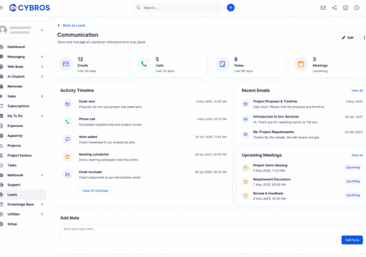366x257 pixels.
Task: Click View All in Upcoming Meetings
Action: pyautogui.click(x=357, y=155)
